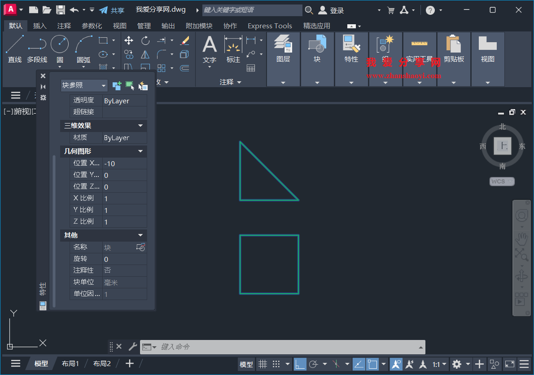Toggle grid display in status bar
Image resolution: width=534 pixels, height=375 pixels.
tap(263, 364)
